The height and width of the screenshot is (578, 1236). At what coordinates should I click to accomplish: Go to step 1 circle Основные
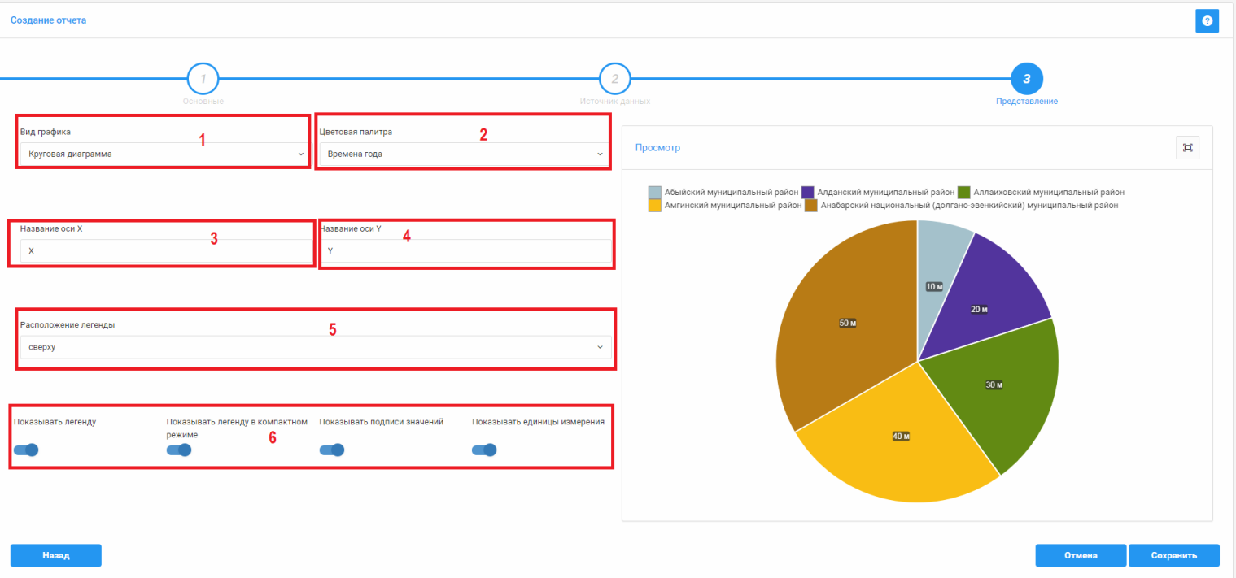point(203,79)
